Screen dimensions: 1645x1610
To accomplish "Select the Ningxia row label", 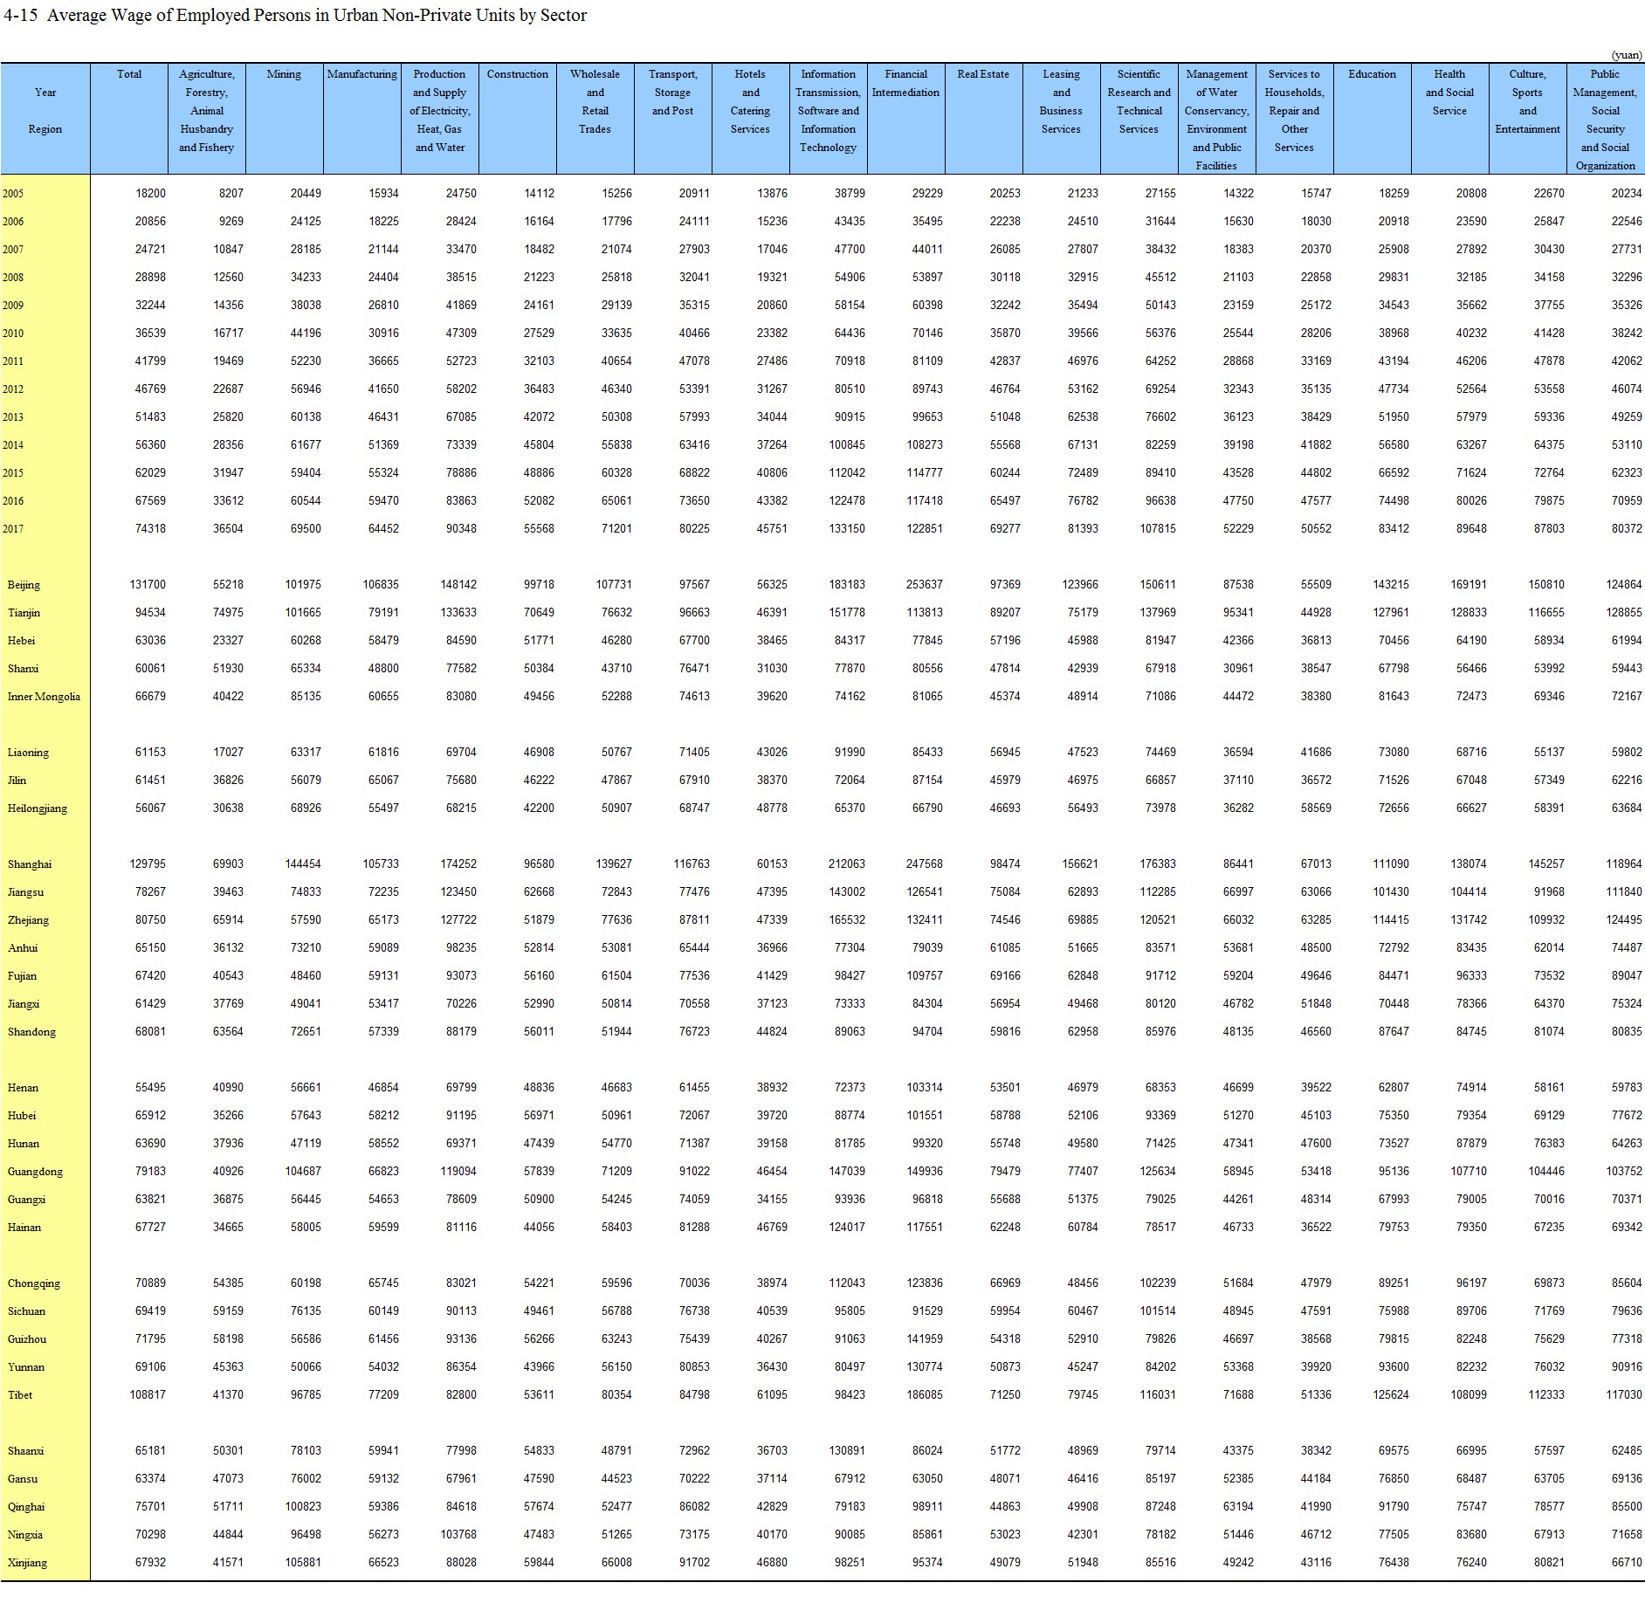I will pos(25,1535).
